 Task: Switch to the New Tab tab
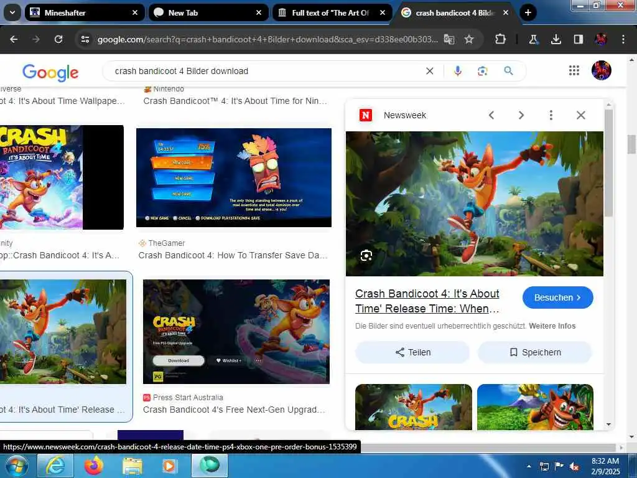tap(209, 12)
